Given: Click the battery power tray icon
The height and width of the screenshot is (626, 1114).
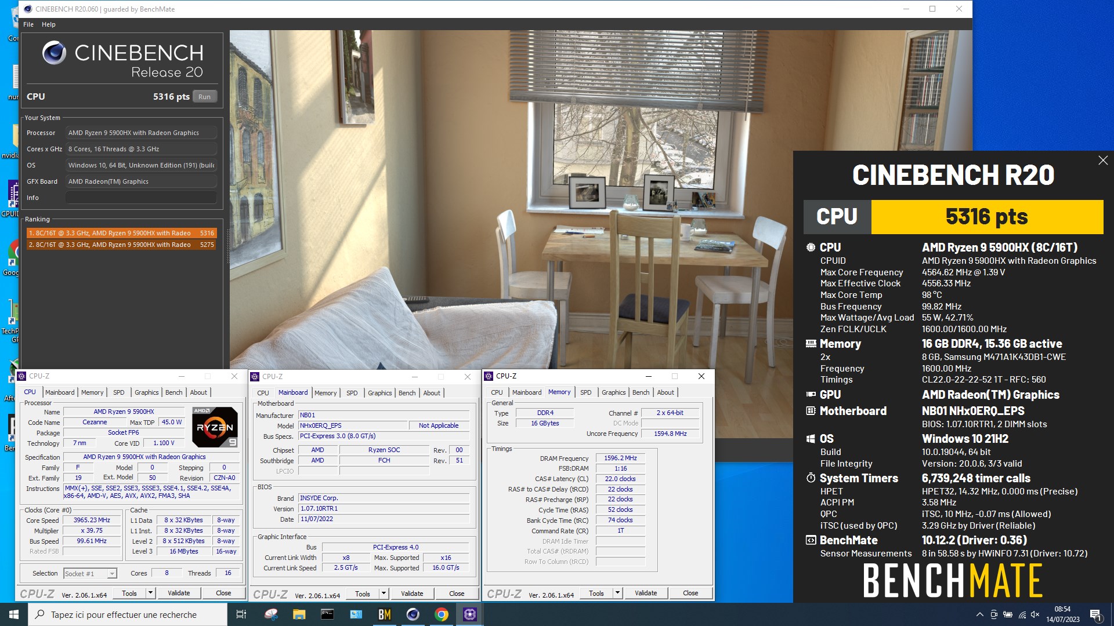Looking at the screenshot, I should [1008, 614].
